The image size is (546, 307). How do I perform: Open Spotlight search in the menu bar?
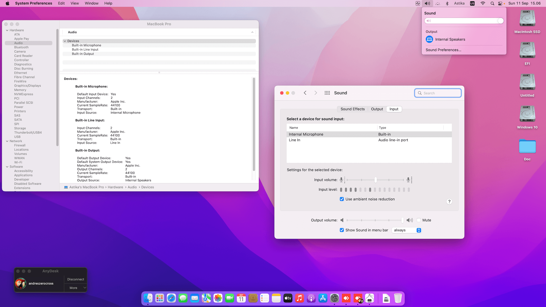[492, 3]
